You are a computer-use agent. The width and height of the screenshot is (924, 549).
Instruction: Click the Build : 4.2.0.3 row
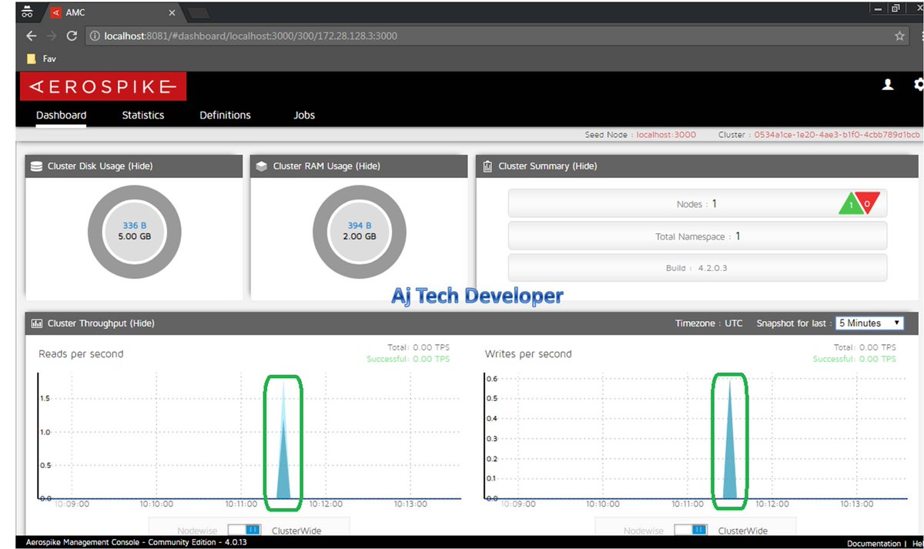[698, 268]
